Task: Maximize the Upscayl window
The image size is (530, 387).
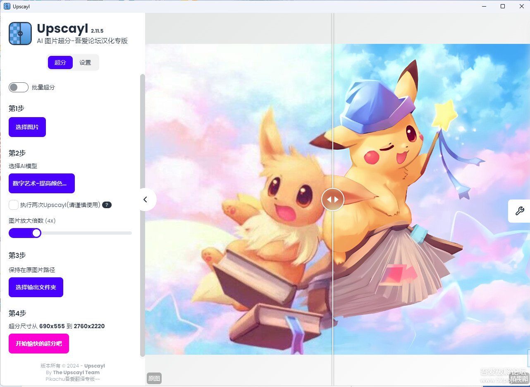Action: pos(503,6)
